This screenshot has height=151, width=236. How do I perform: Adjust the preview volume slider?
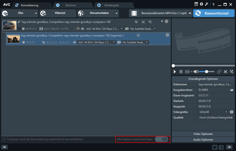pyautogui.click(x=207, y=72)
